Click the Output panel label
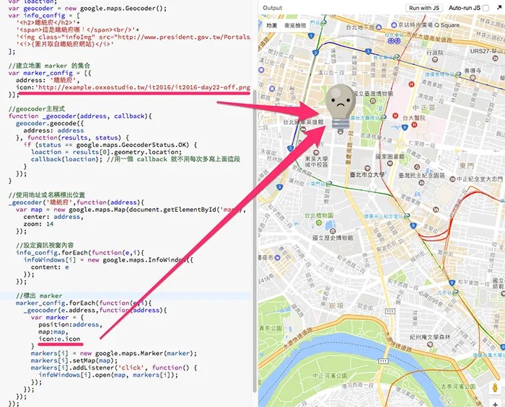This screenshot has height=407, width=505. 272,8
